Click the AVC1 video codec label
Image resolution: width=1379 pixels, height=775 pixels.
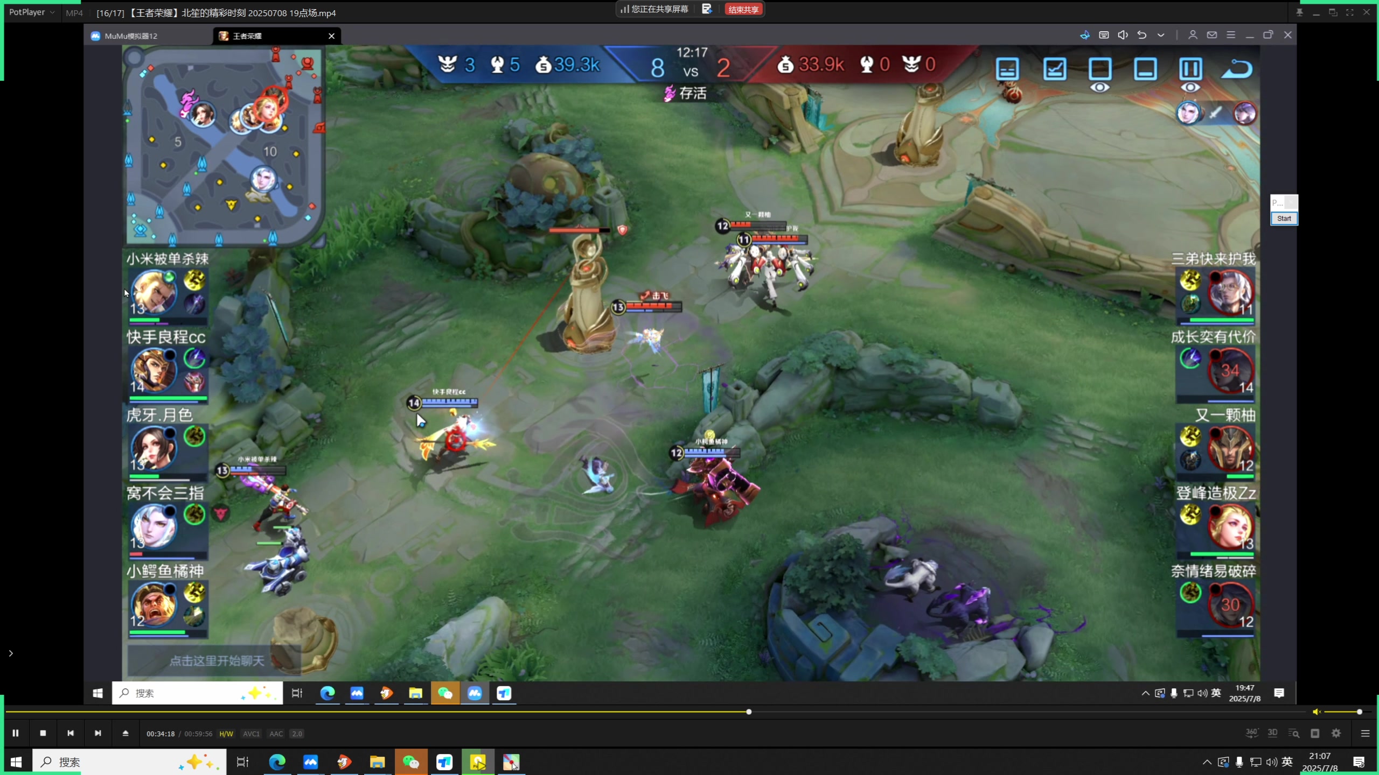click(x=251, y=734)
